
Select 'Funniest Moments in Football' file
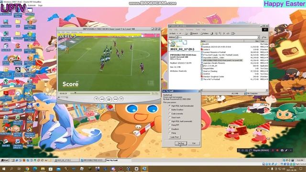[214, 52]
